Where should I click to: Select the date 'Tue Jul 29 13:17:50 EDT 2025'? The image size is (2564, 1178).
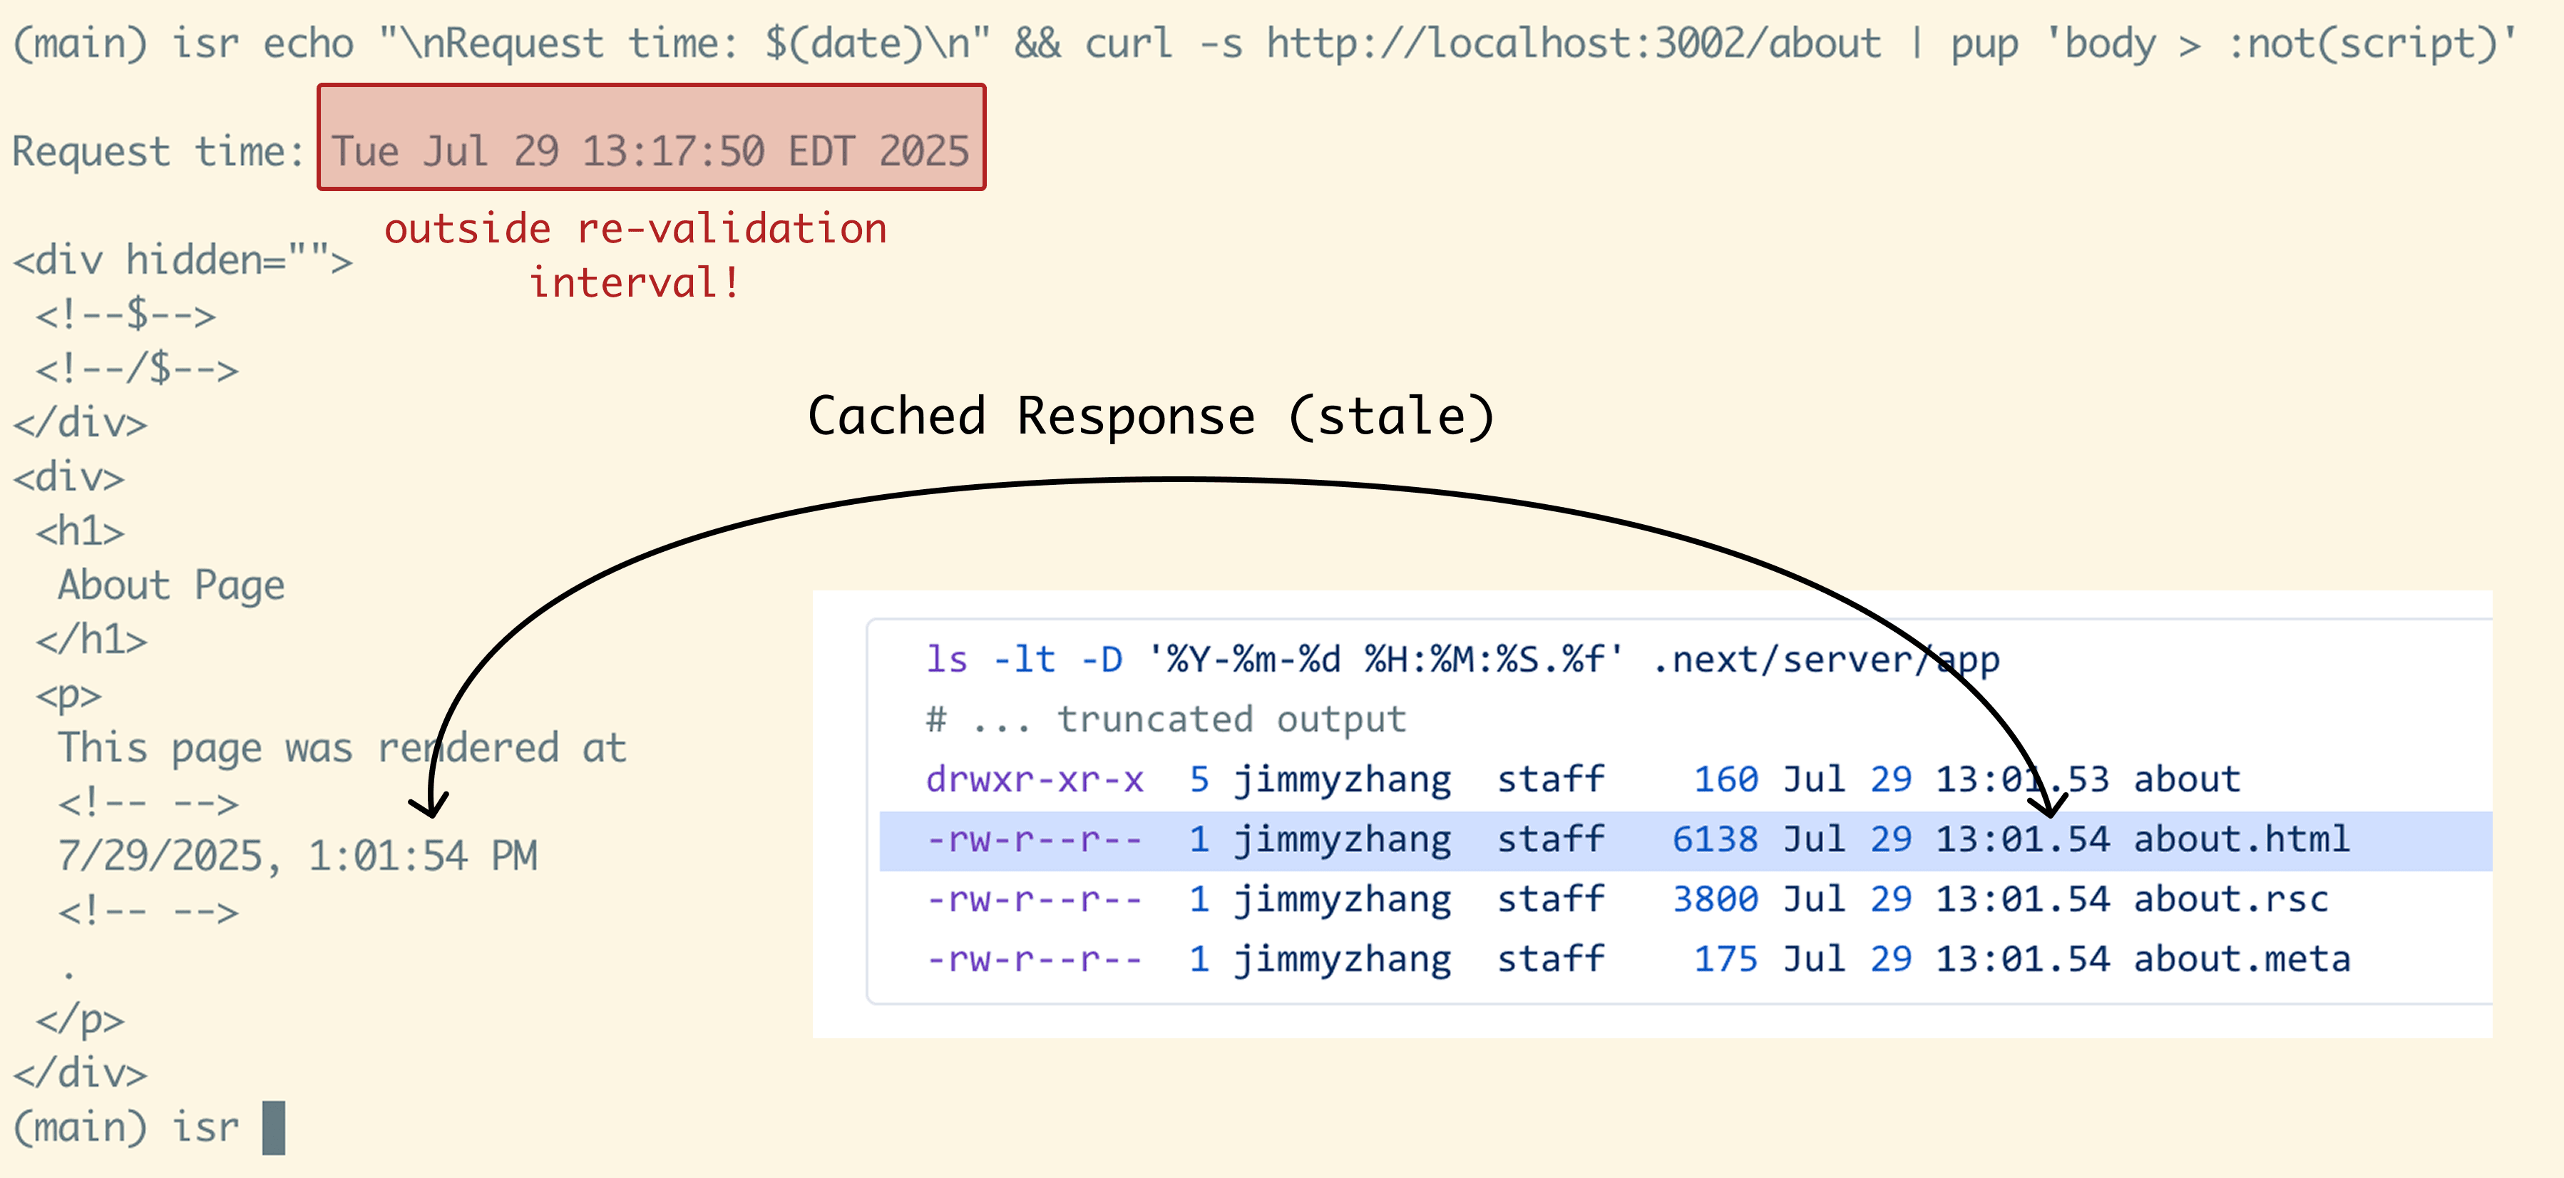[650, 151]
